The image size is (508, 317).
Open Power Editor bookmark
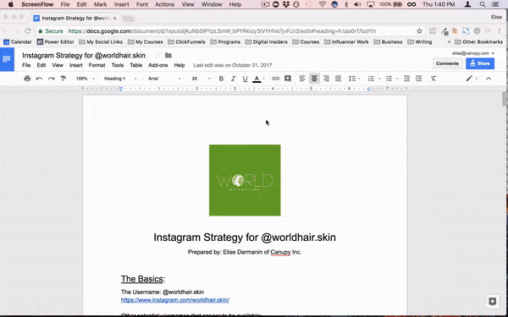click(55, 41)
